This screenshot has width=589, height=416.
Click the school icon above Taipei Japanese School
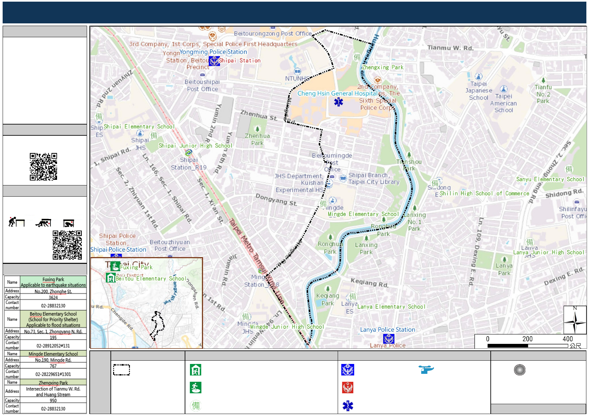[x=479, y=76]
